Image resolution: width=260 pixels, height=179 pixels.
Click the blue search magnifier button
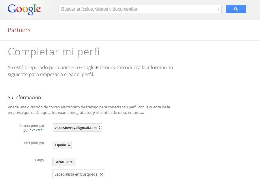pyautogui.click(x=236, y=9)
